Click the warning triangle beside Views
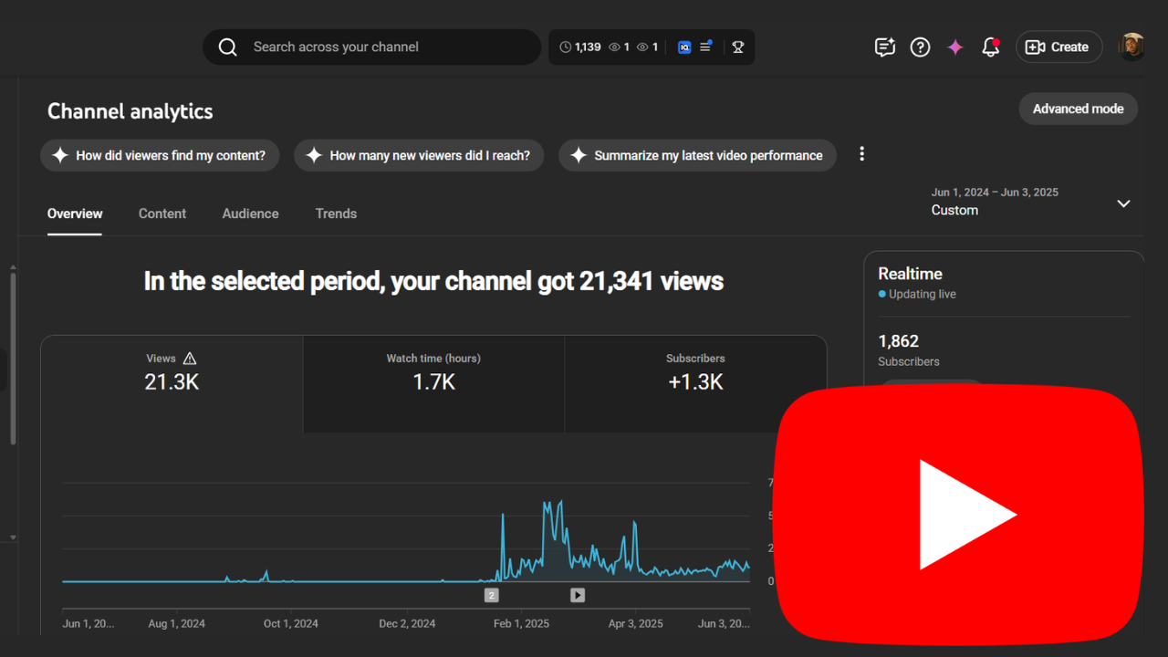The width and height of the screenshot is (1168, 657). tap(190, 359)
